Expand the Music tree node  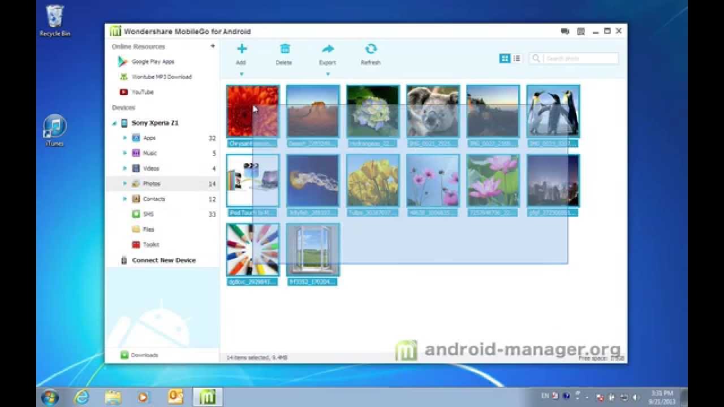[x=124, y=153]
